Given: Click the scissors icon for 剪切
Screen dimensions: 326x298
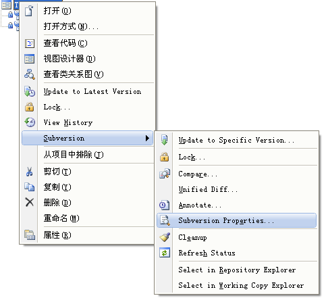Looking at the screenshot, I should coord(30,172).
